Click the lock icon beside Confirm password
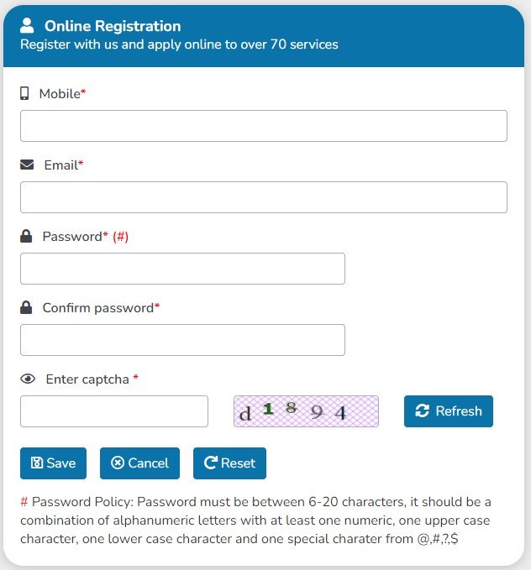Screen dimensions: 531x570 coord(26,308)
